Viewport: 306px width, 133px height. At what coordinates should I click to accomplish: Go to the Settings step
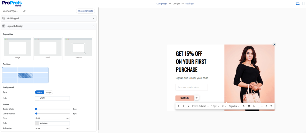point(189,4)
